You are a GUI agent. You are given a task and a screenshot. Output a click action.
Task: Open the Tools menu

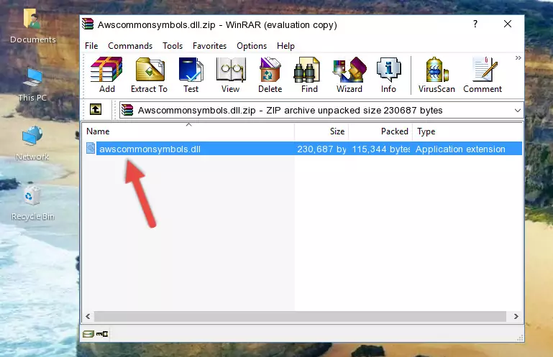173,46
